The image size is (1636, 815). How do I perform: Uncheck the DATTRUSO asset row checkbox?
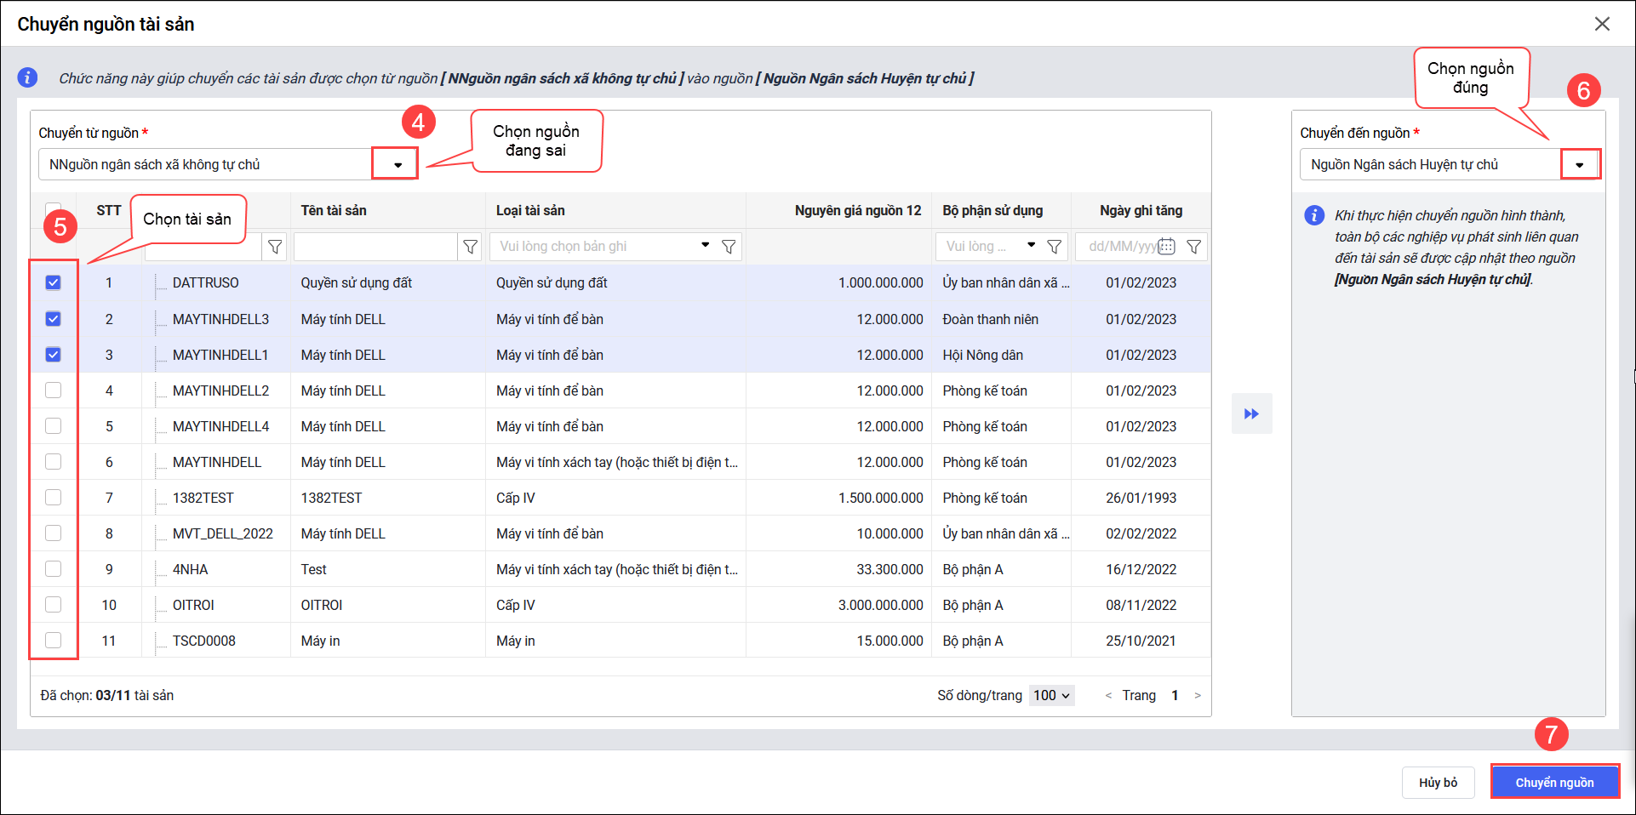coord(53,282)
